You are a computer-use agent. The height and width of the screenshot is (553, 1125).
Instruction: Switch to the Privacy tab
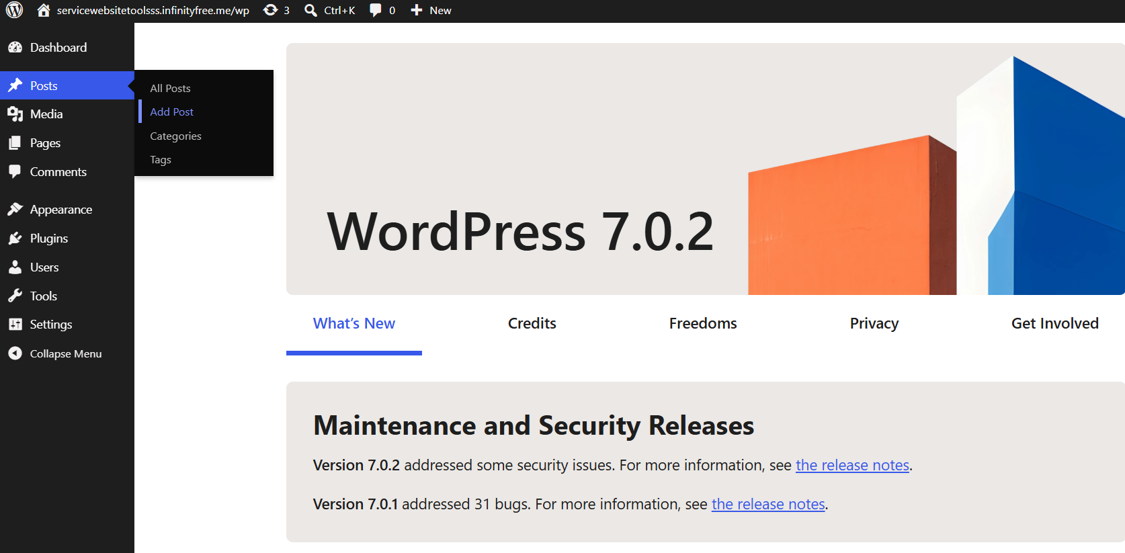click(x=874, y=323)
